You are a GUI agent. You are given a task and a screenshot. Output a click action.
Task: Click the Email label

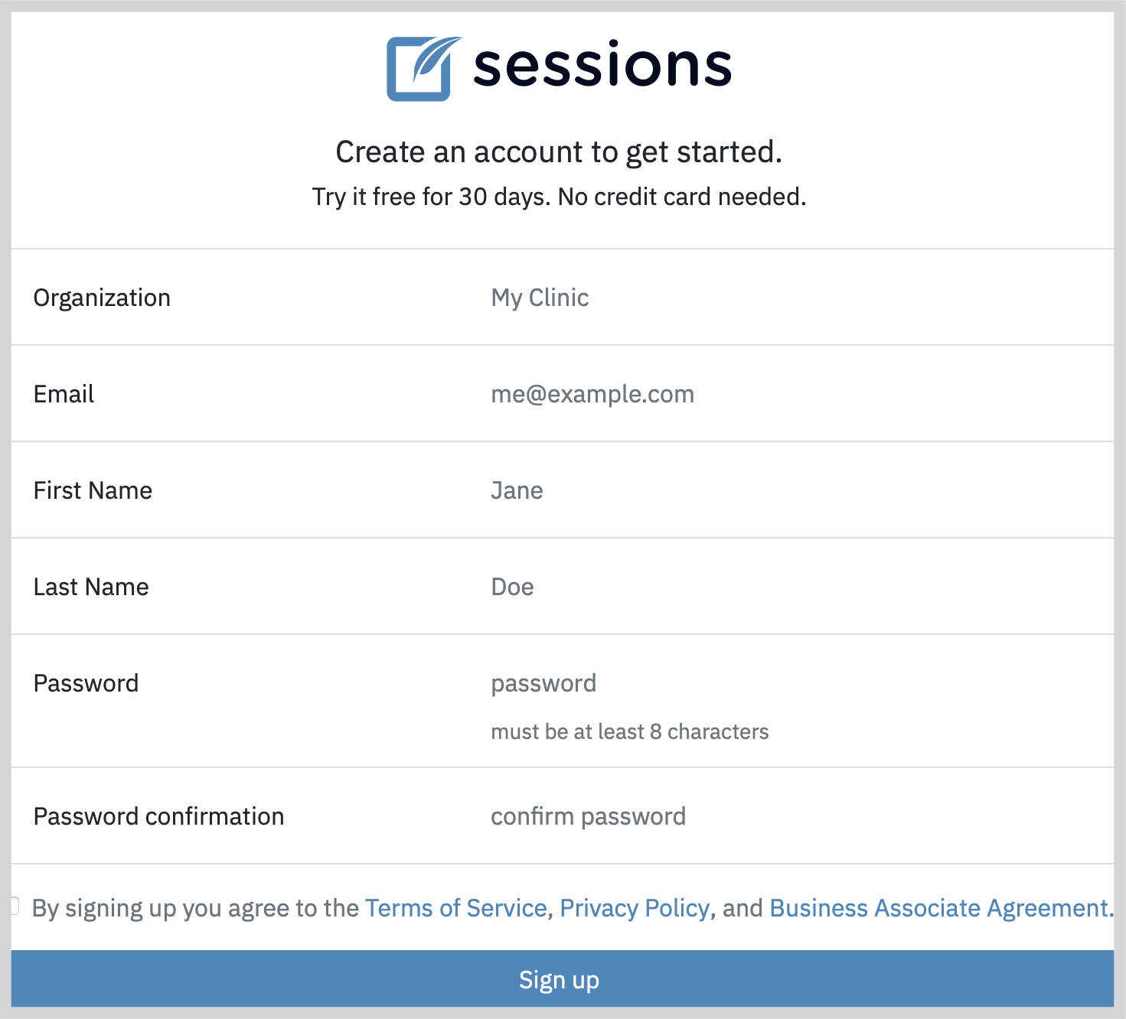click(x=64, y=394)
